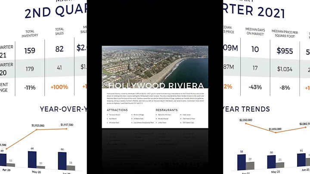The image size is (310, 174).
Task: Click the Miramar Park attraction item
Action: [x=114, y=123]
